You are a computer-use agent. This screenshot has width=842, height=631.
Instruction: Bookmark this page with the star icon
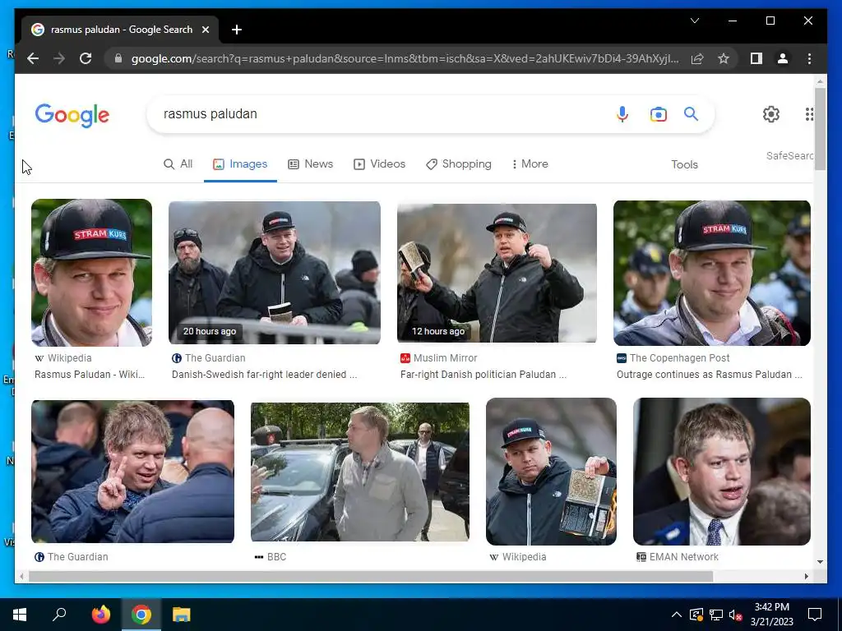pyautogui.click(x=724, y=58)
